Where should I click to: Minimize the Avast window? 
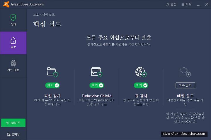198,5
